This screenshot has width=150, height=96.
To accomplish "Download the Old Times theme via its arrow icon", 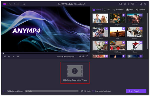I will click(123, 42).
